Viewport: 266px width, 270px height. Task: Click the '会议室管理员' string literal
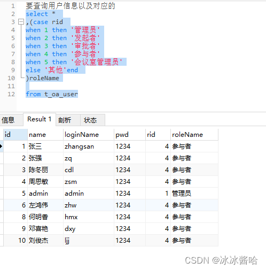coord(97,62)
